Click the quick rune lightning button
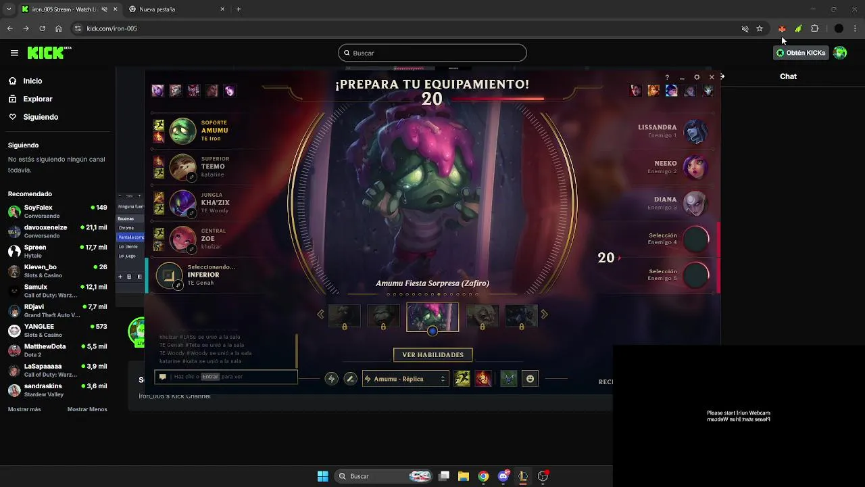 click(x=331, y=379)
